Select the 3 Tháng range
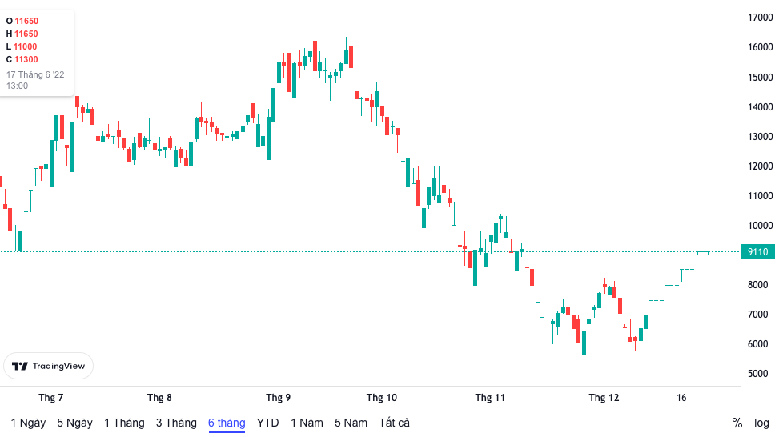The height and width of the screenshot is (437, 779). pos(176,423)
